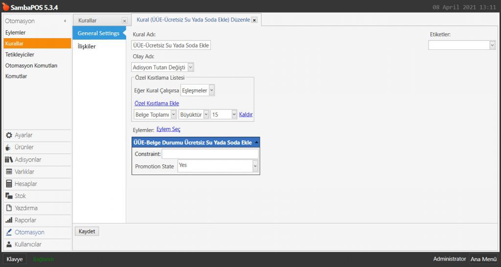The width and height of the screenshot is (501, 267).
Task: Open Yazdırma document icon section
Action: point(9,208)
